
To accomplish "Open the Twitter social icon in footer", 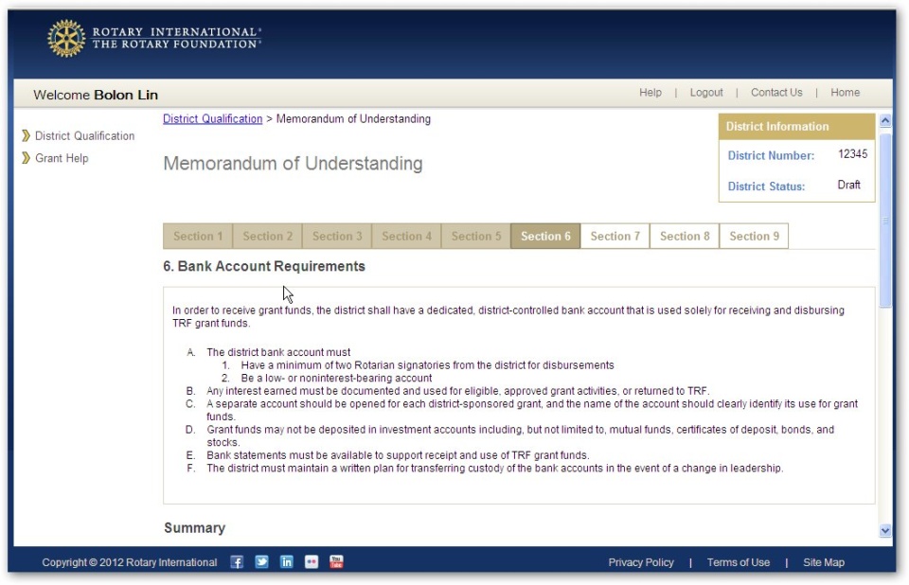I will (261, 562).
